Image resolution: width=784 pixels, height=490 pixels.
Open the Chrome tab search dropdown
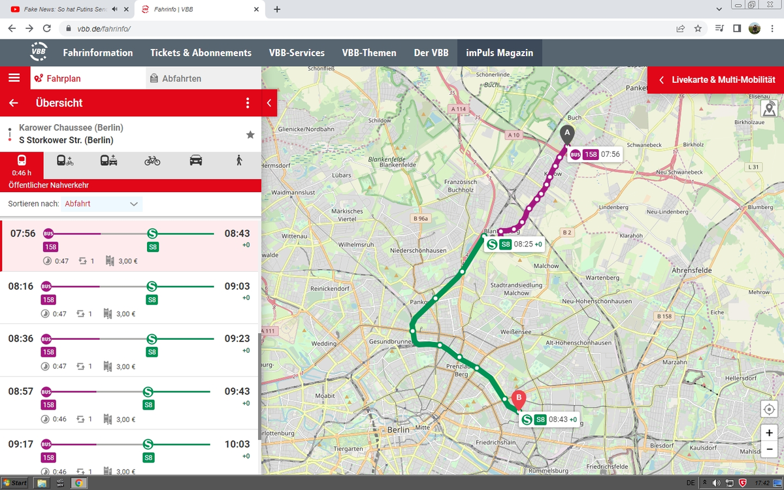coord(719,9)
